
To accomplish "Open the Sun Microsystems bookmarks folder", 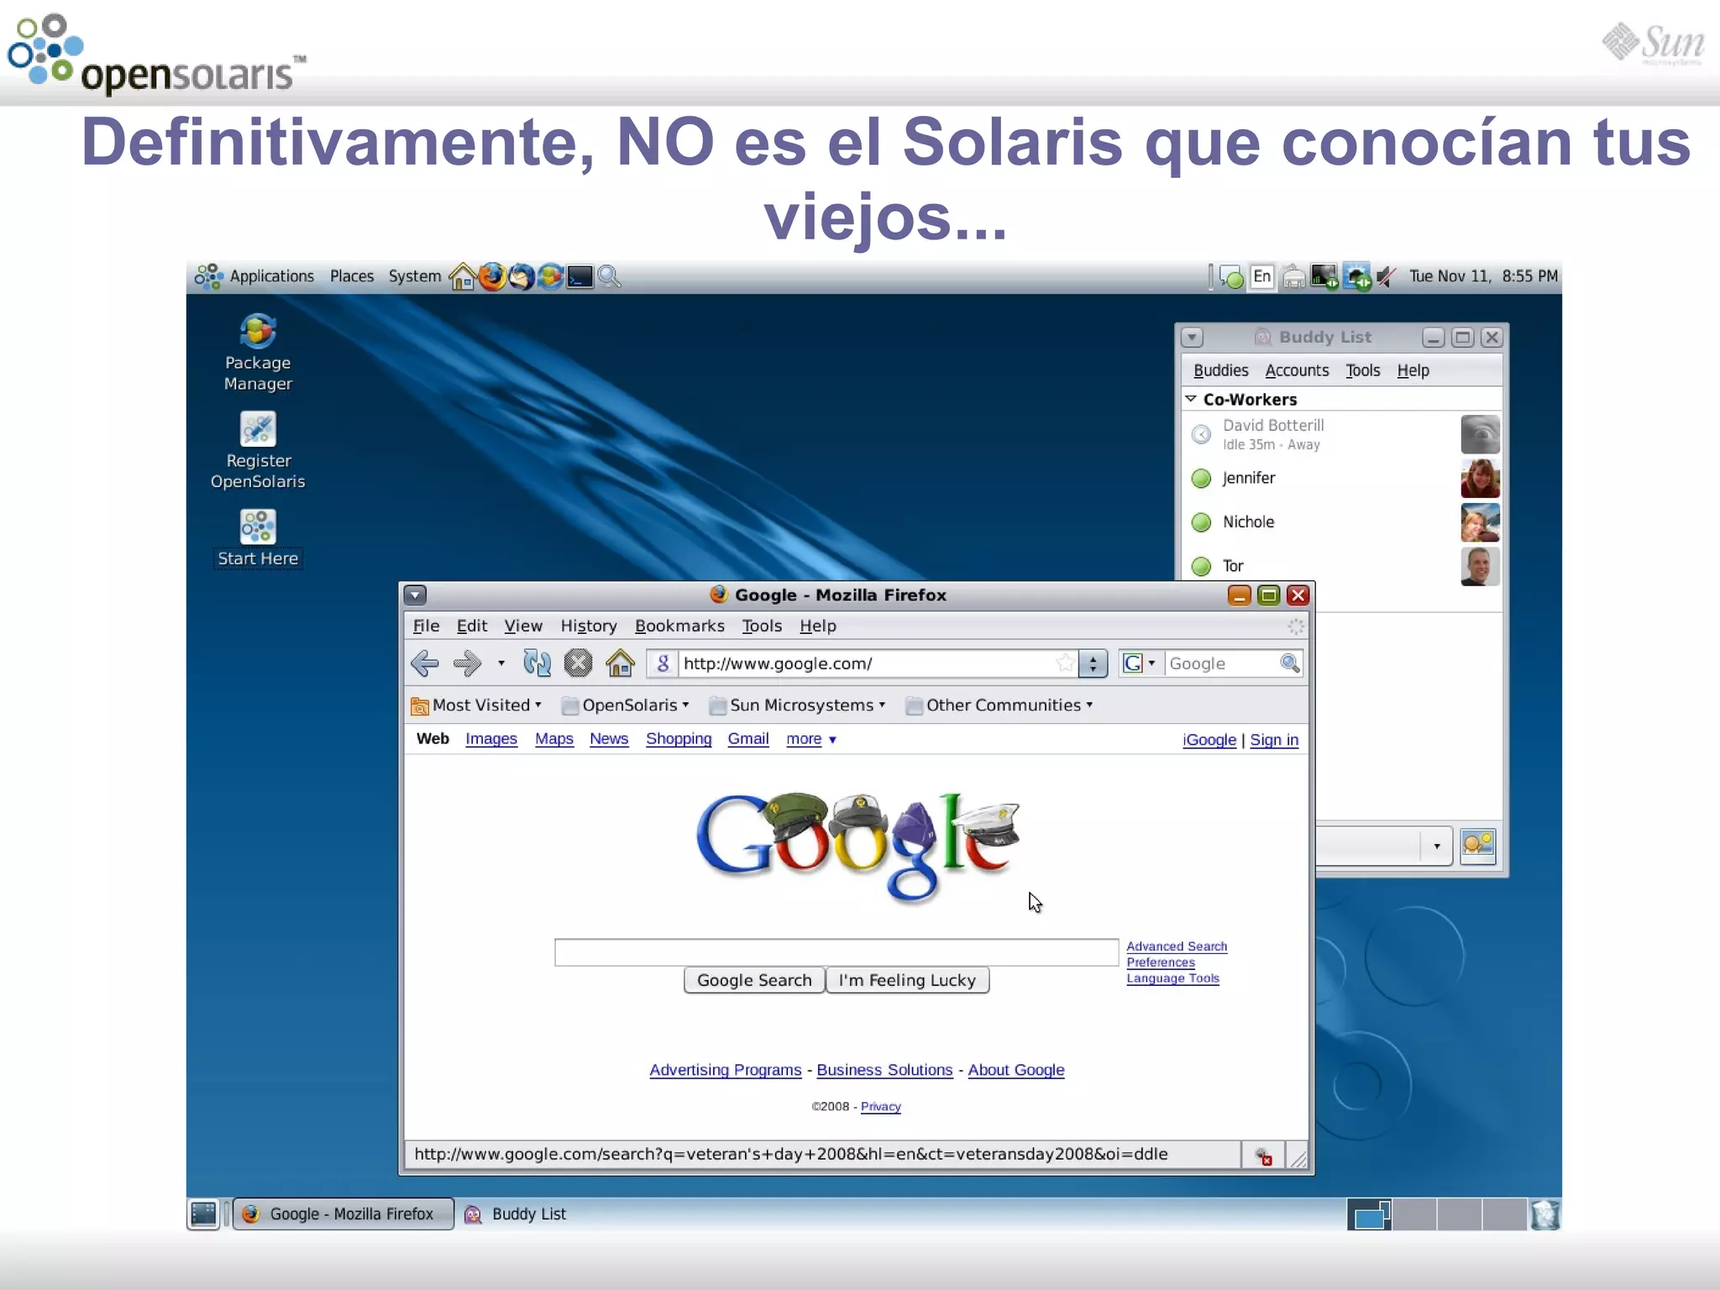I will pyautogui.click(x=797, y=705).
